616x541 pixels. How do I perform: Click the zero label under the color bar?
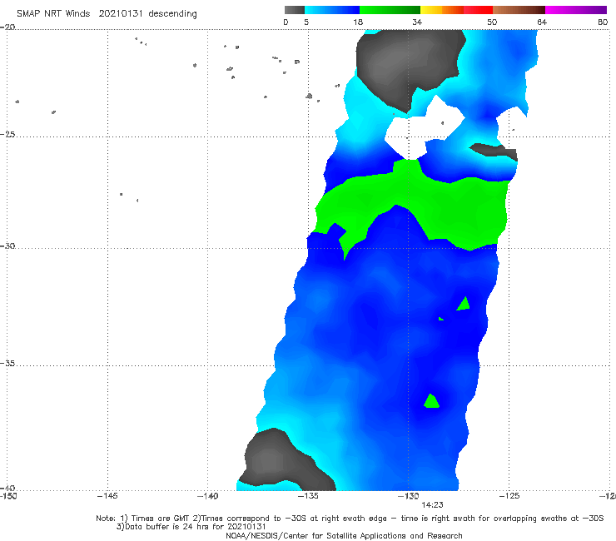(x=286, y=22)
